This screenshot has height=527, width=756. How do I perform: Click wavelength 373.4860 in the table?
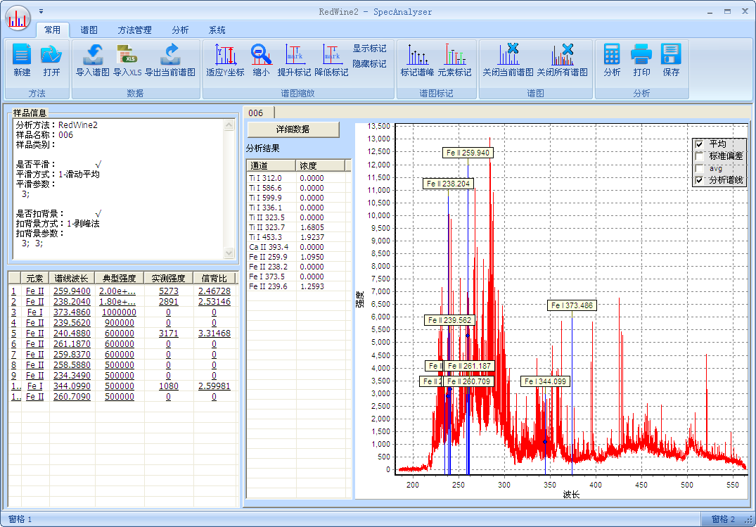pos(72,312)
